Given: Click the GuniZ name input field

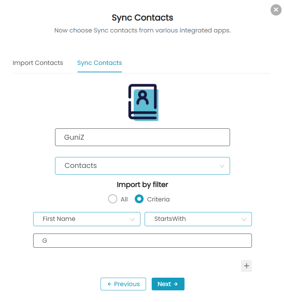Looking at the screenshot, I should (x=143, y=137).
